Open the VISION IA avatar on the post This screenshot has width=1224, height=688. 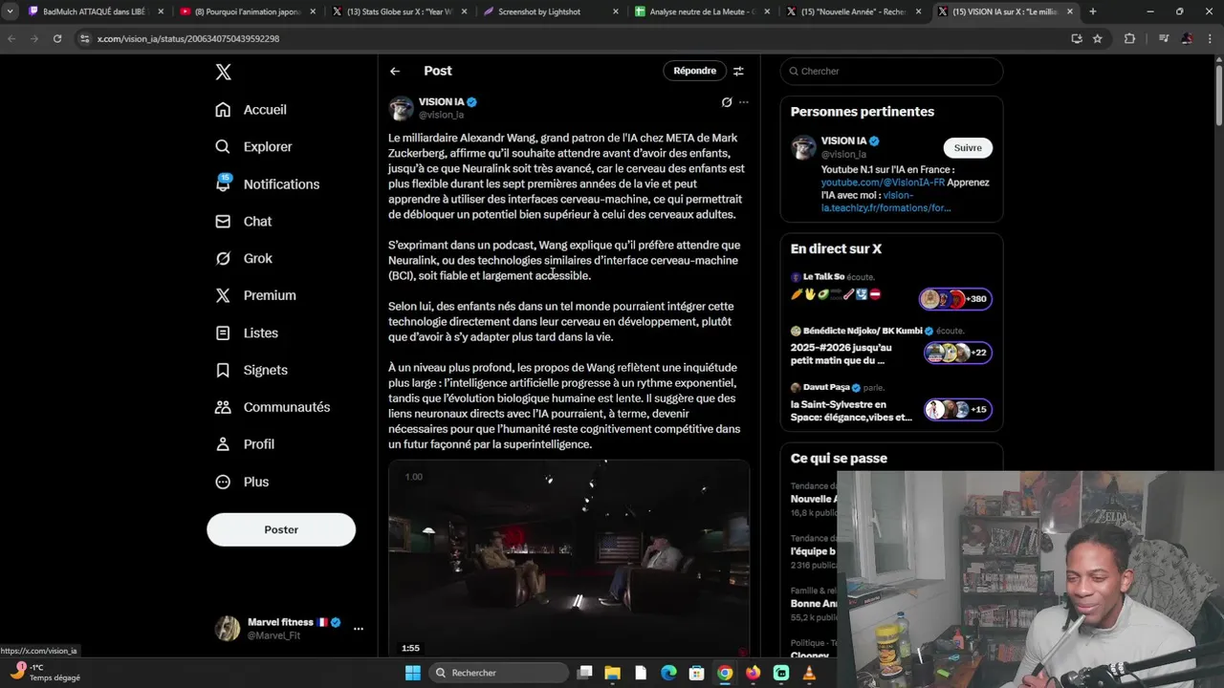click(401, 108)
